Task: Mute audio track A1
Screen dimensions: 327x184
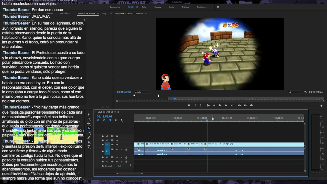Action: click(x=117, y=150)
